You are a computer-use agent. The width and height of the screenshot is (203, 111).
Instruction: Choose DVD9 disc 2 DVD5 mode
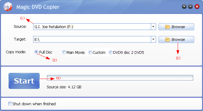pyautogui.click(x=111, y=52)
